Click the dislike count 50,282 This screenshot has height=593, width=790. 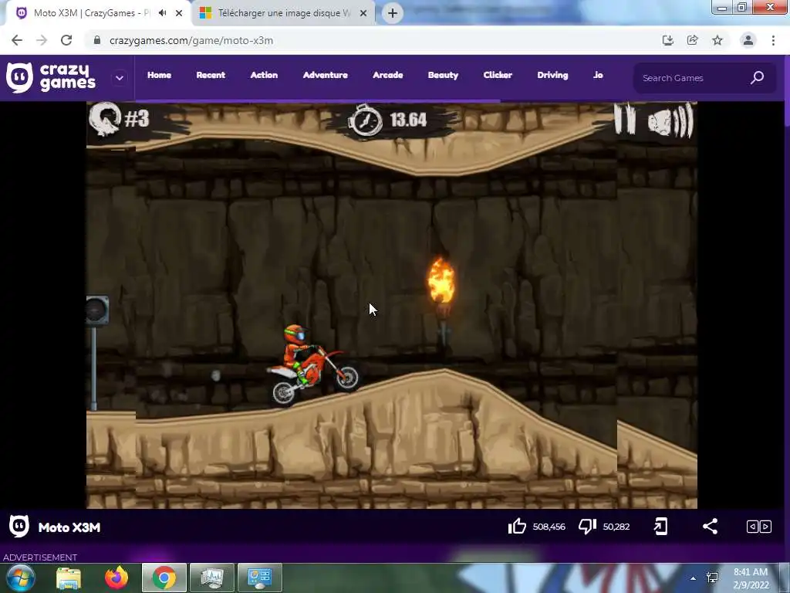616,527
